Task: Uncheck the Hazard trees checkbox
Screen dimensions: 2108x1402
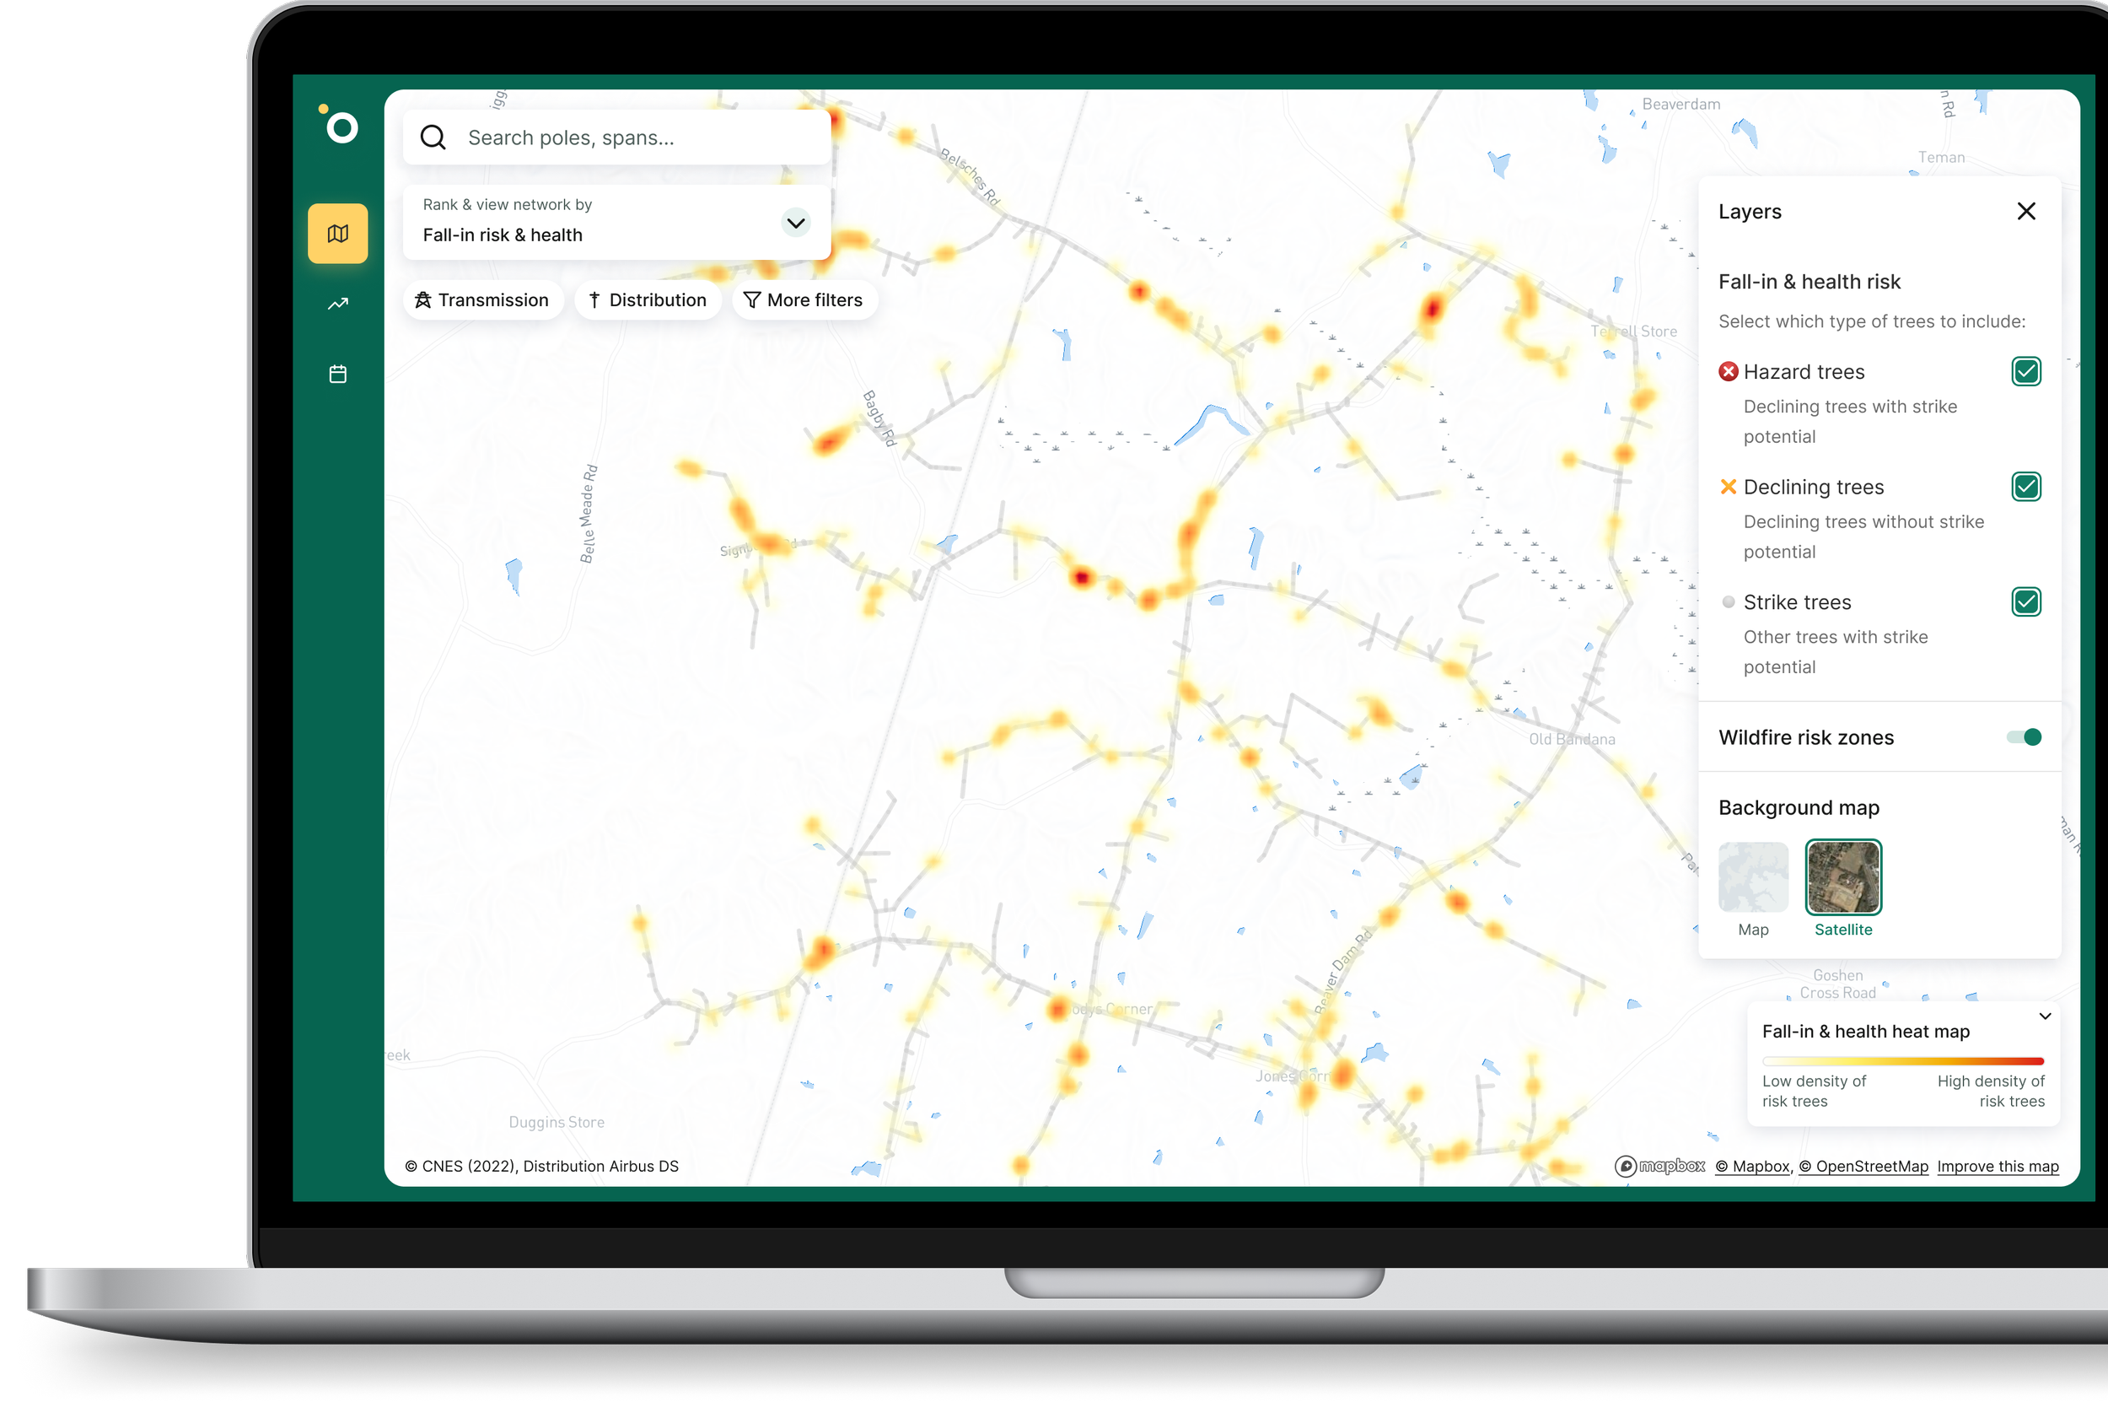Action: click(2026, 371)
